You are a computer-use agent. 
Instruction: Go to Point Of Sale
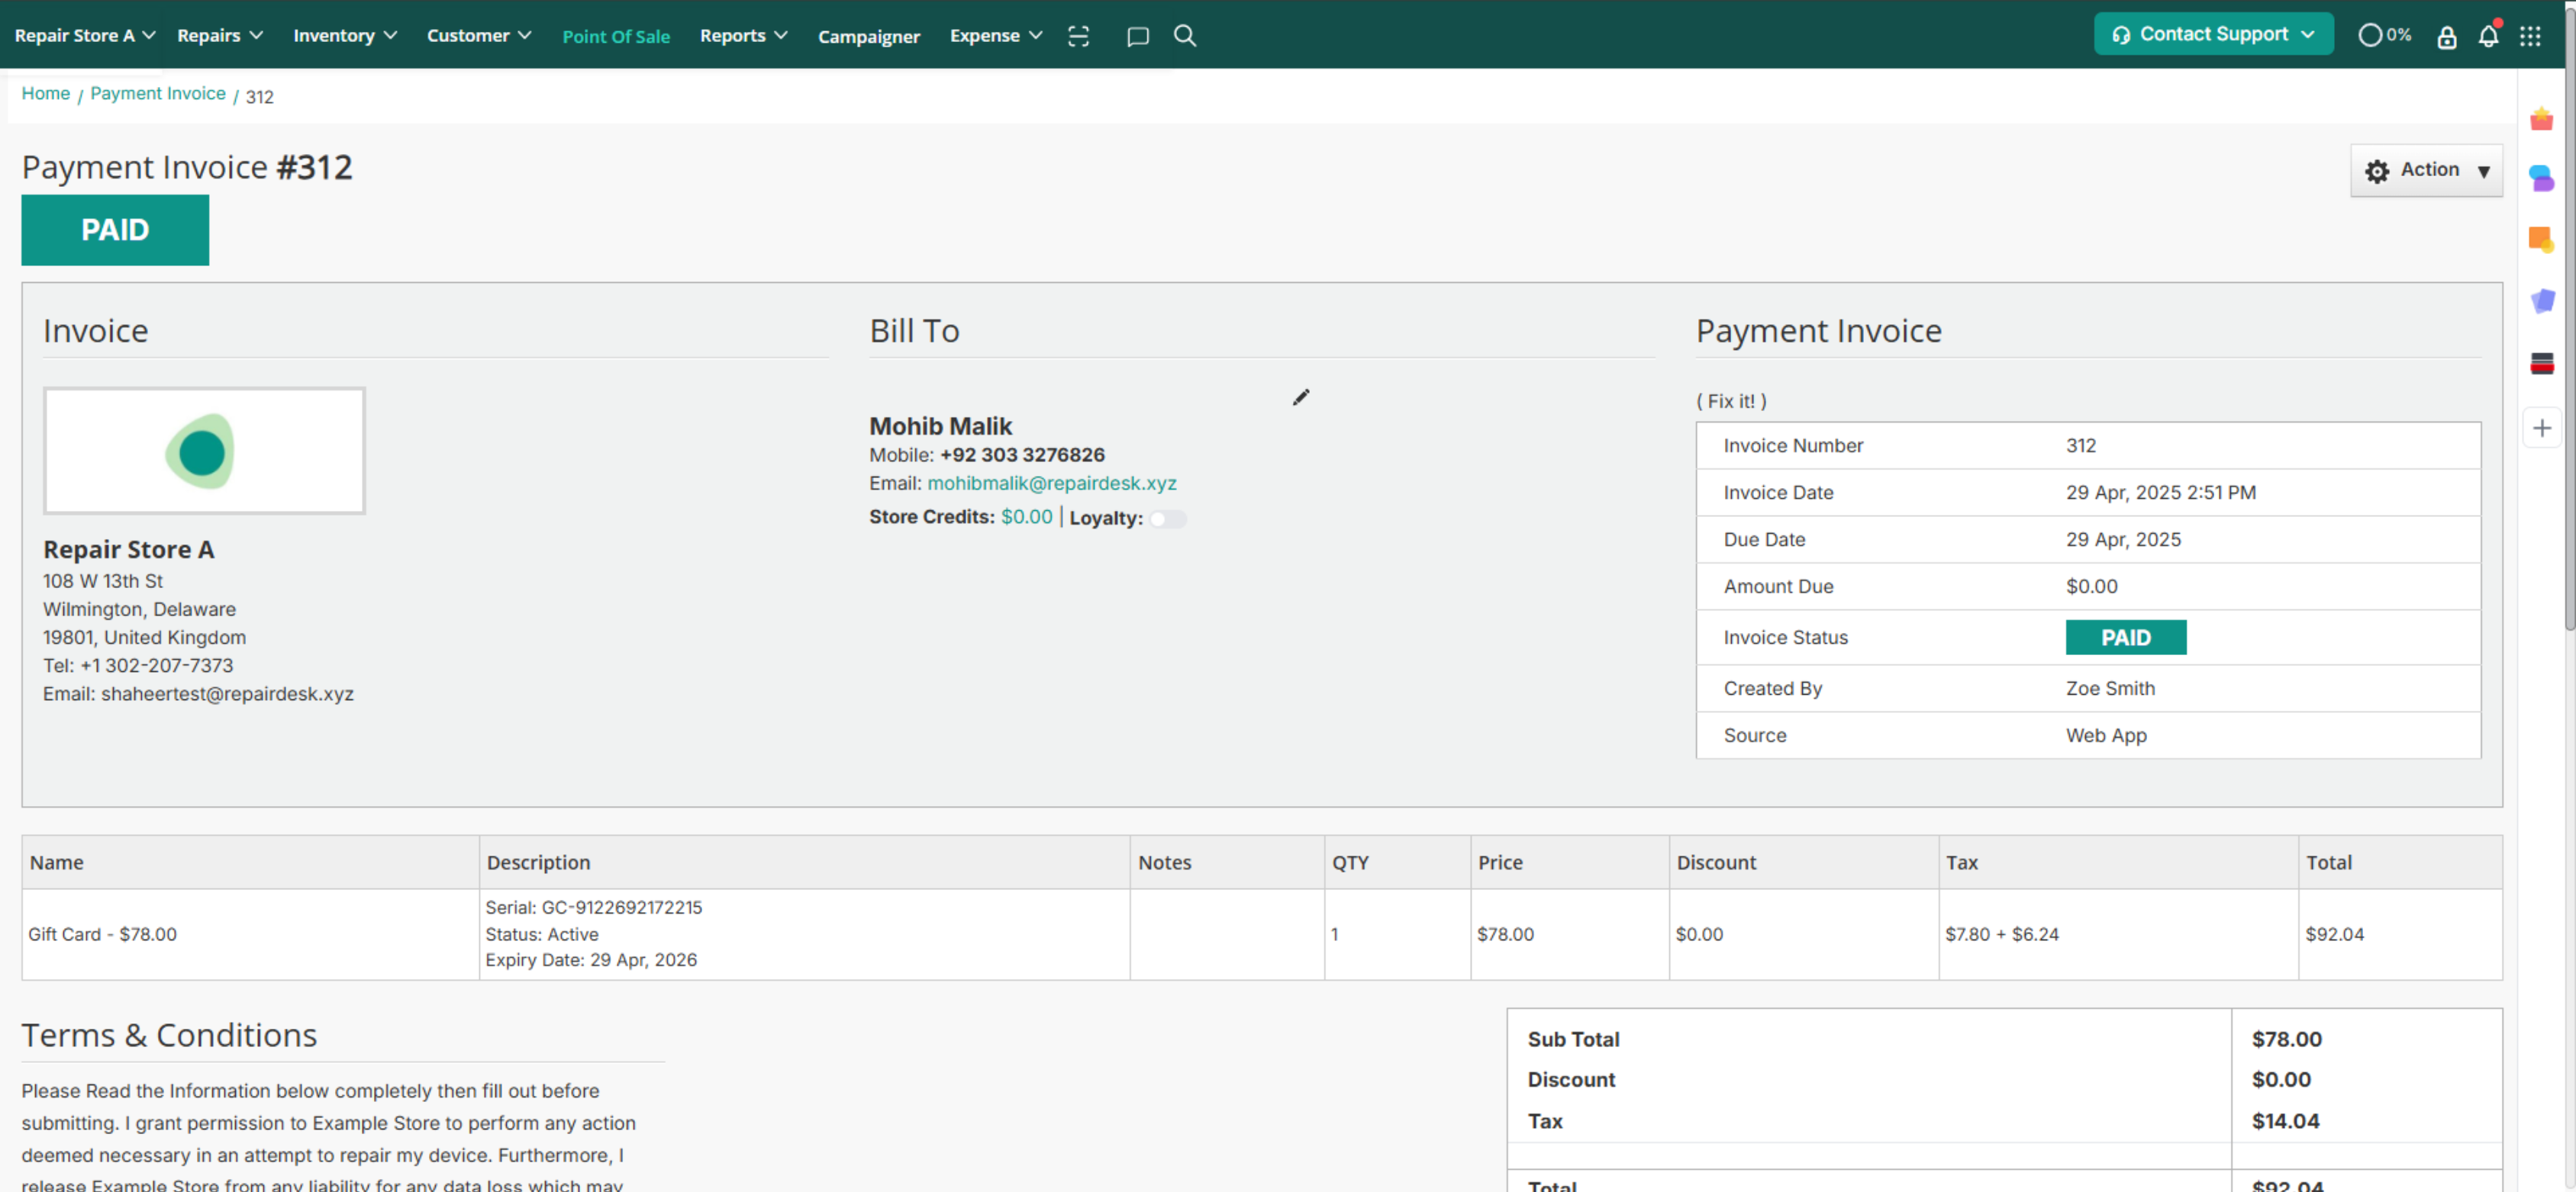(x=616, y=36)
